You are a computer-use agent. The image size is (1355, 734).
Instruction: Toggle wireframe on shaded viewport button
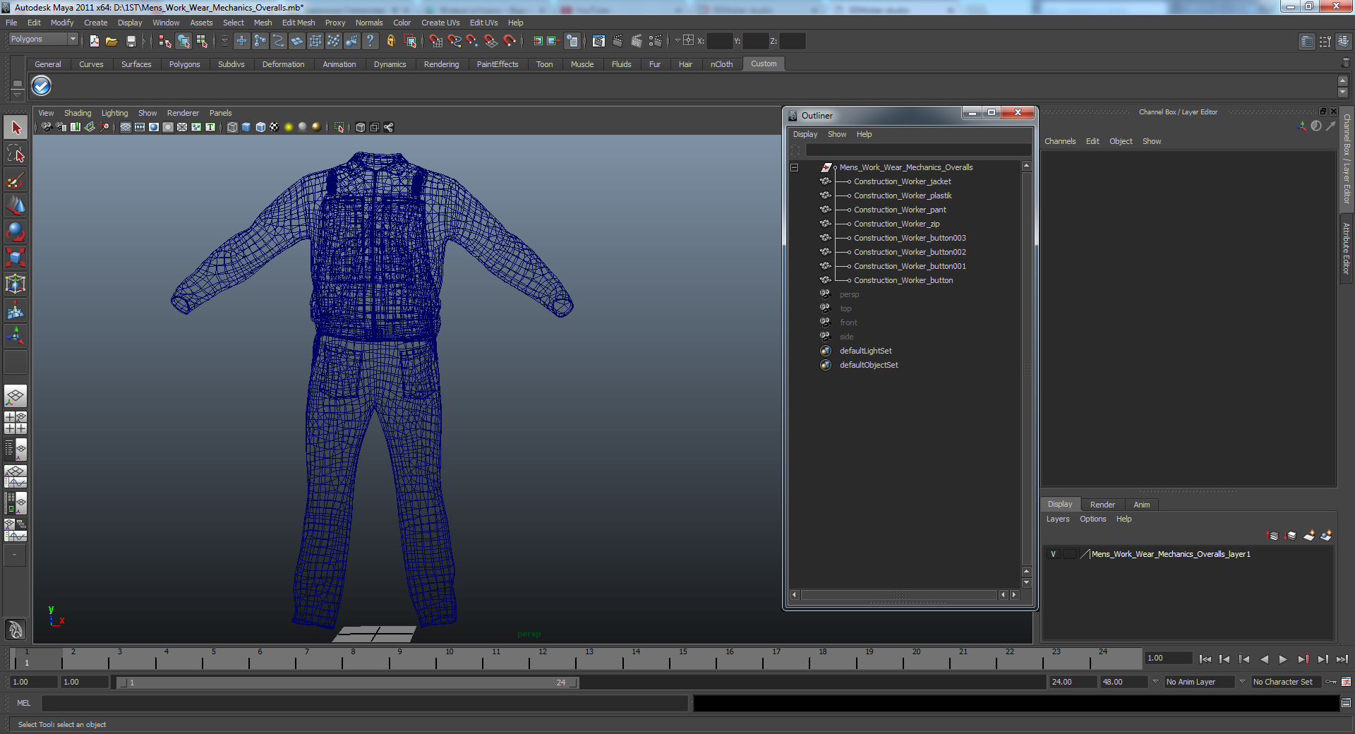[x=260, y=127]
